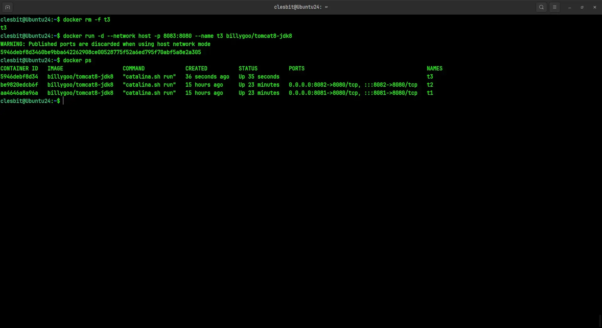Click 'Up 35 seconds' status

click(259, 77)
